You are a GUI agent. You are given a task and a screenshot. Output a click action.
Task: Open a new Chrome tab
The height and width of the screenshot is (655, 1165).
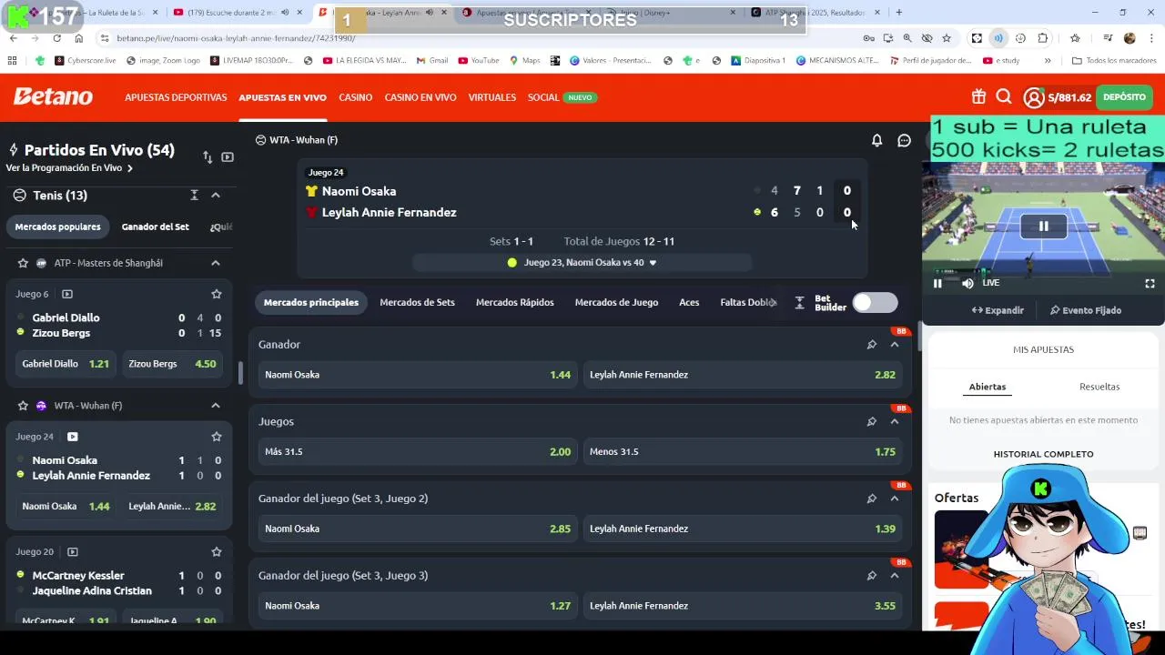click(899, 13)
